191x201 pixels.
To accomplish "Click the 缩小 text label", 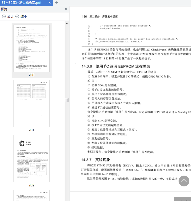I will click(24, 16).
